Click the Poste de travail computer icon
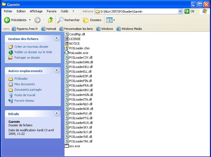Viewport: 211px width, 157px height. 11,95
